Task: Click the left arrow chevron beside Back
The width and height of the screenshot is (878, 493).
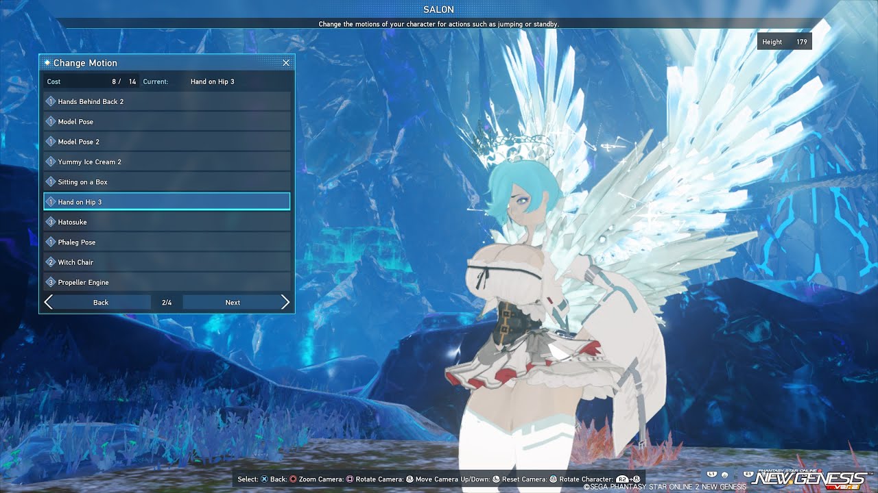Action: 48,302
